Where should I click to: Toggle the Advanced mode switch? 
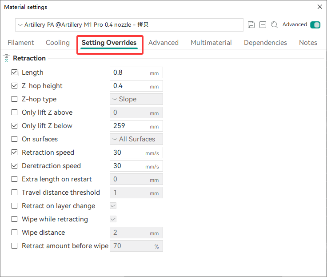(315, 25)
